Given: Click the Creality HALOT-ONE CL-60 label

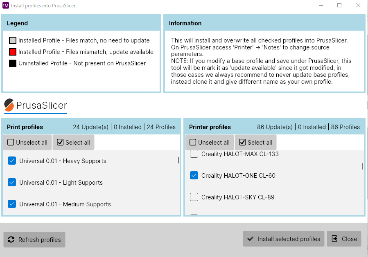Looking at the screenshot, I should coord(238,175).
